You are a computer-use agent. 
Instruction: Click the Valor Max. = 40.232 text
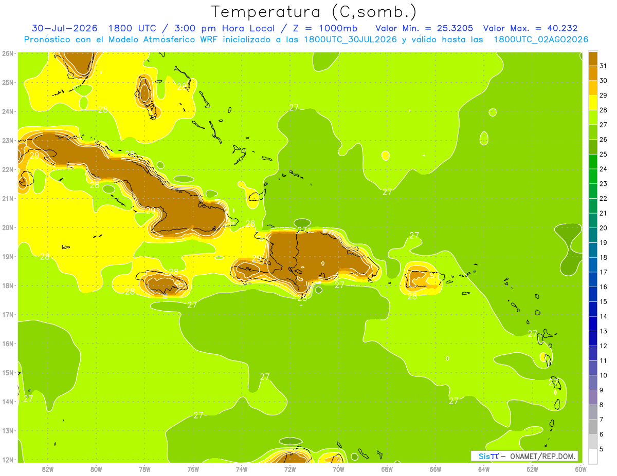click(x=531, y=28)
